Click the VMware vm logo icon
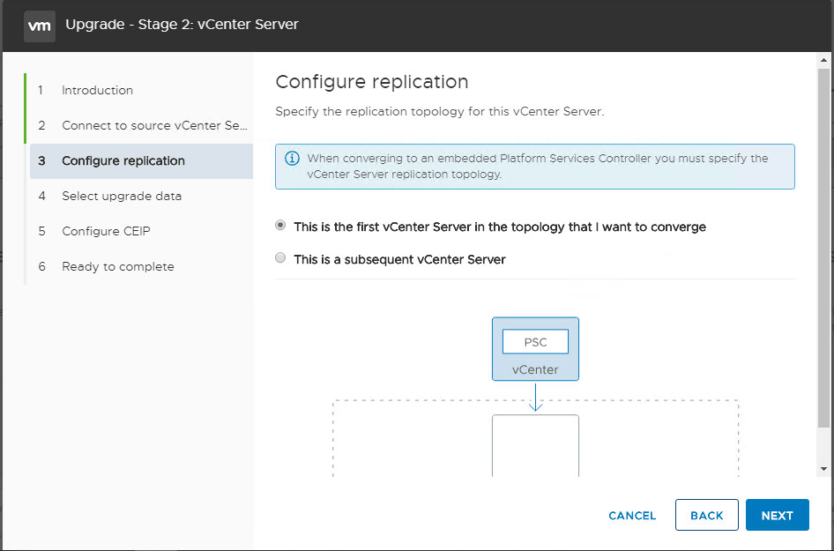The image size is (834, 551). (x=40, y=26)
